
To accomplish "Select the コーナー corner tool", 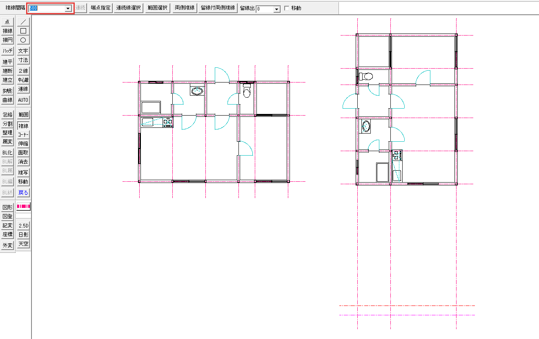I will [23, 135].
